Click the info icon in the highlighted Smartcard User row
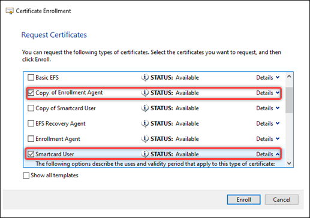 pos(145,154)
